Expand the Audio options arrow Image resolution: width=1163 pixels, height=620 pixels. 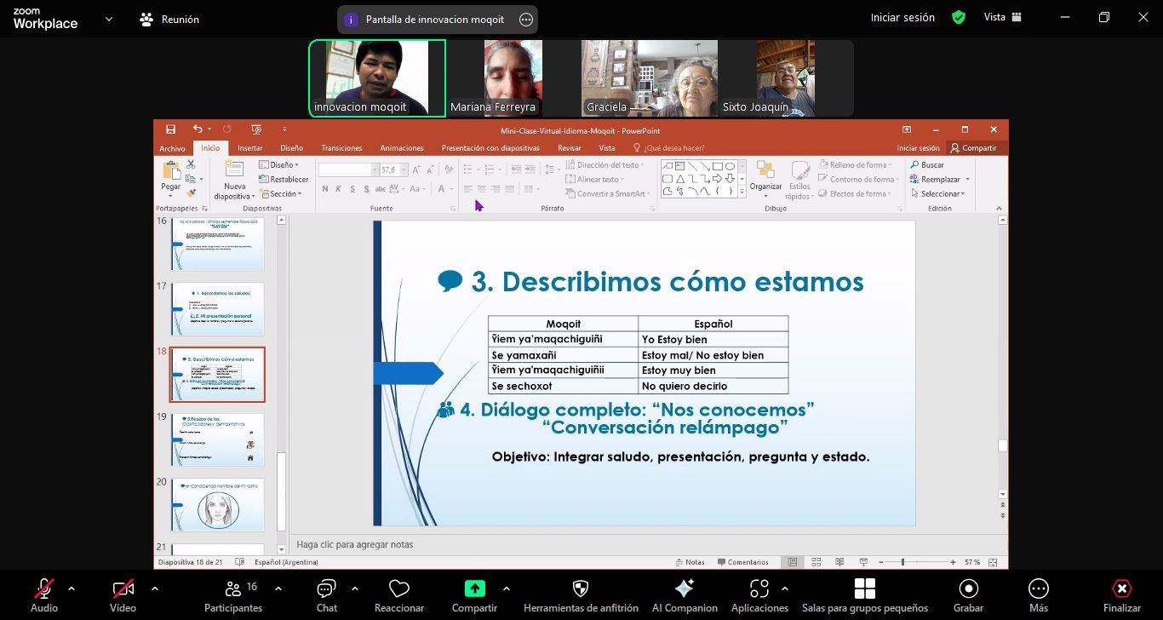tap(72, 588)
